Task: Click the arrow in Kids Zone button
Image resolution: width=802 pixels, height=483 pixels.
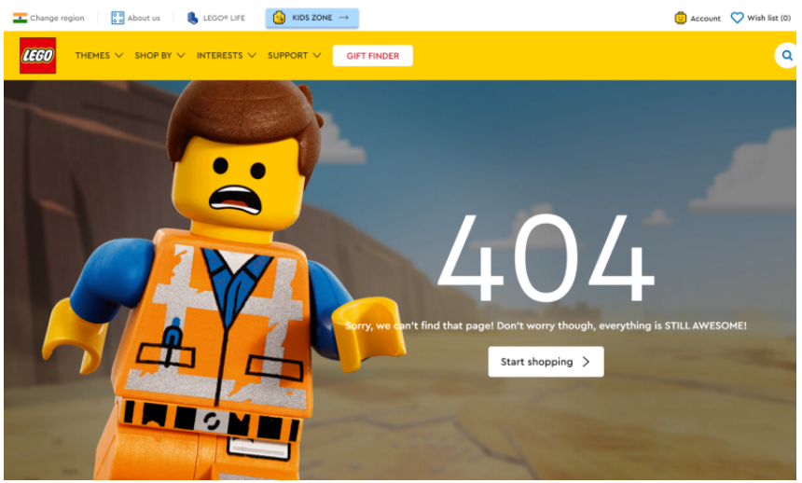Action: coord(344,18)
